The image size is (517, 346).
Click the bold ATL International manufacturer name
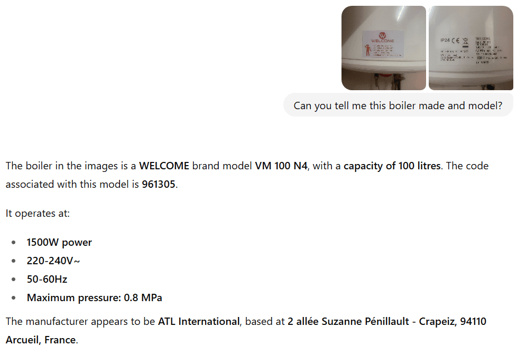coord(199,321)
